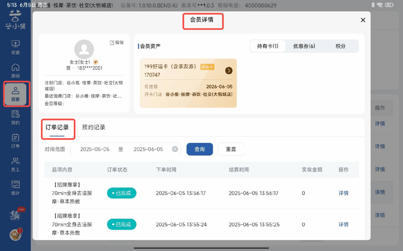
Task: Click the card expiry date 2026-06-05
Action: 219,87
